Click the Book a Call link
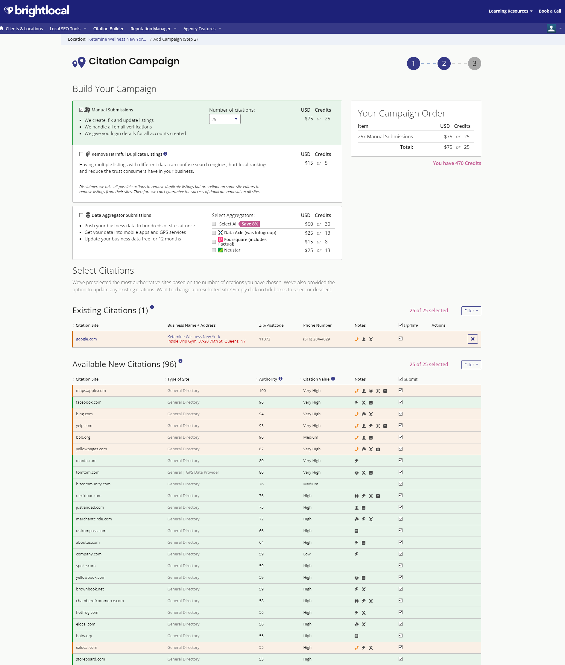This screenshot has width=565, height=665. [x=550, y=11]
